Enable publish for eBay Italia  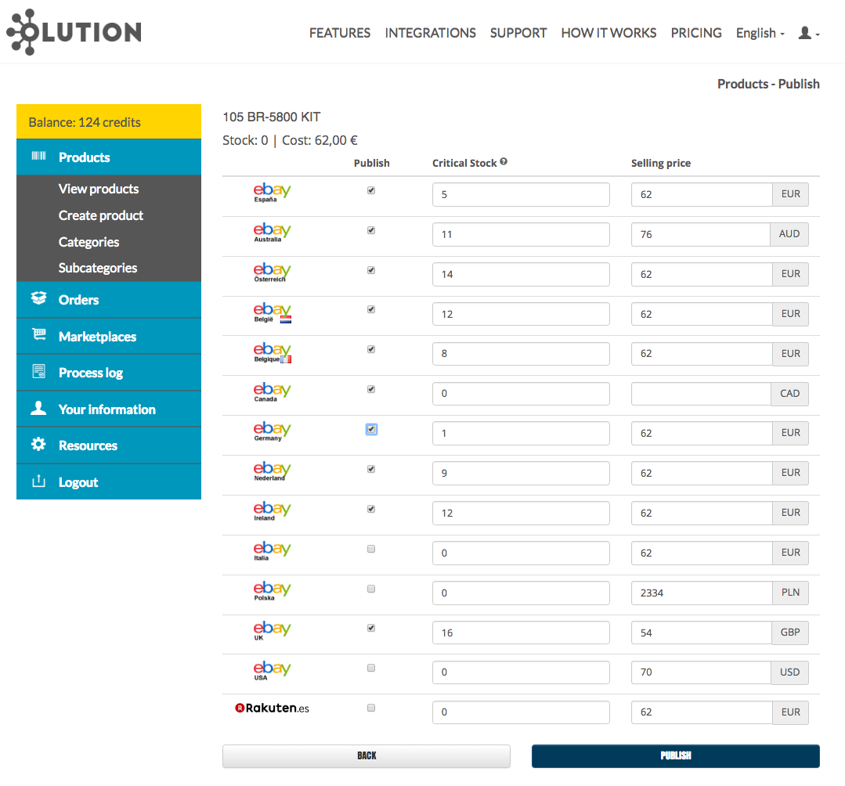(371, 549)
